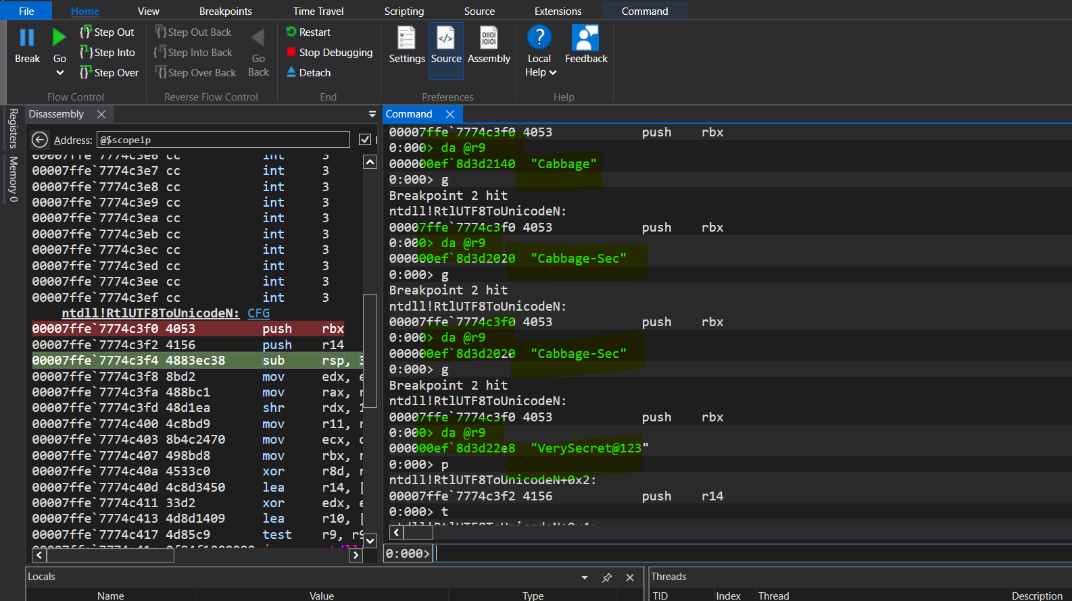Open the CFG link for RtlUTF8ToUnicodeN
Image resolution: width=1072 pixels, height=601 pixels.
click(x=258, y=313)
